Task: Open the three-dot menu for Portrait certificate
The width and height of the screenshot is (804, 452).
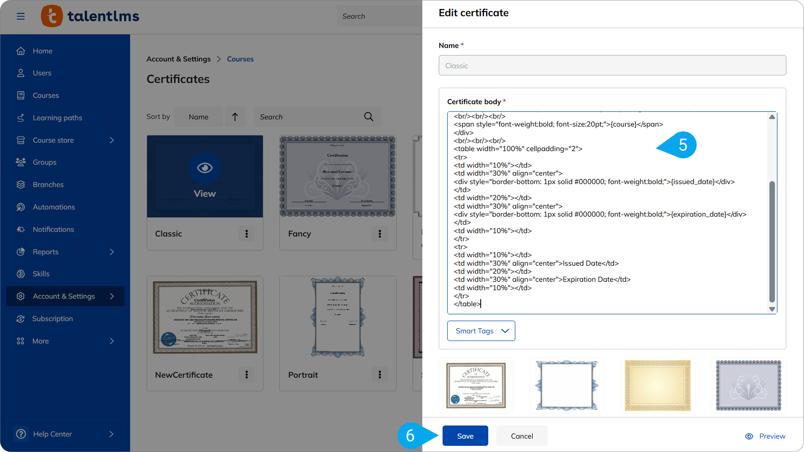Action: point(380,374)
